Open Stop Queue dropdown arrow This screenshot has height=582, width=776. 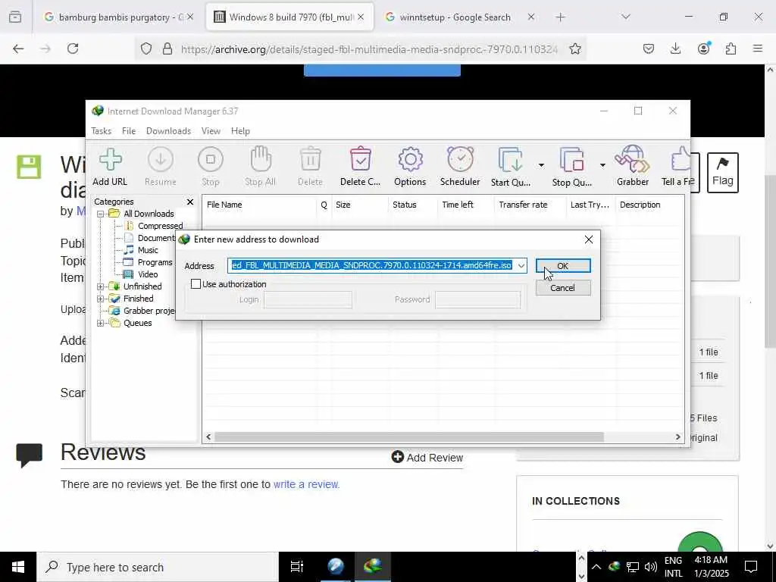point(602,164)
